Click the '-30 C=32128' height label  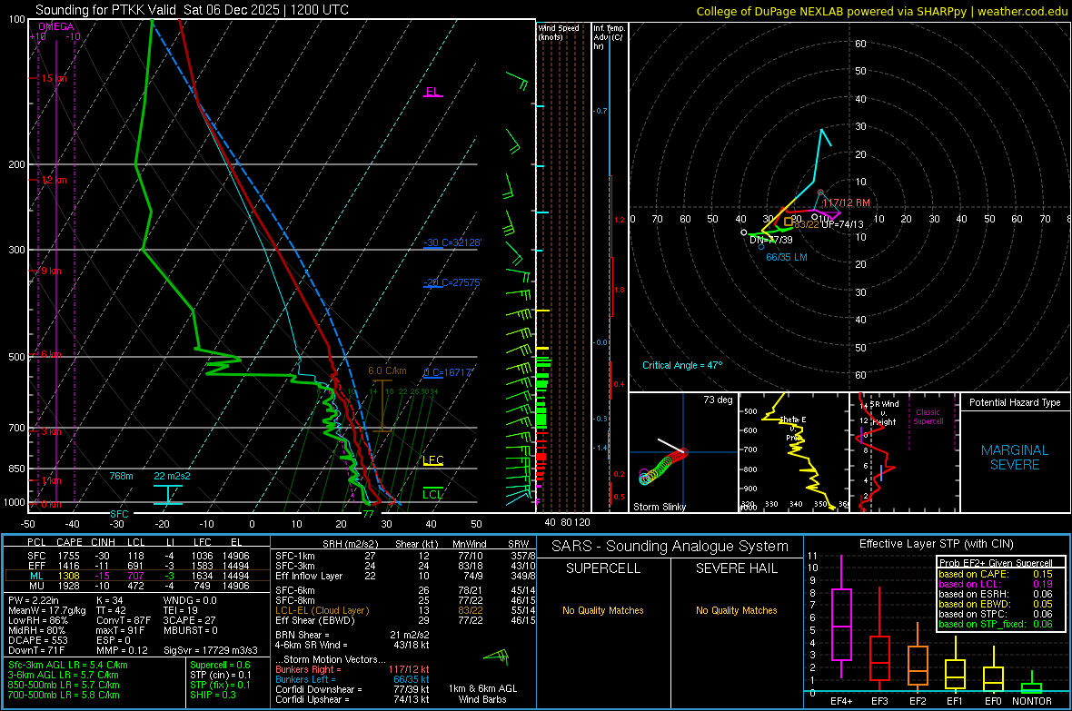[452, 242]
